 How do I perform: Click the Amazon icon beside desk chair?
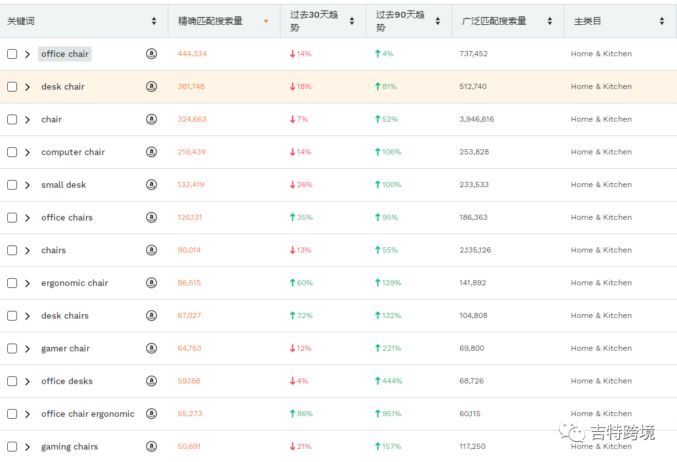tap(151, 86)
